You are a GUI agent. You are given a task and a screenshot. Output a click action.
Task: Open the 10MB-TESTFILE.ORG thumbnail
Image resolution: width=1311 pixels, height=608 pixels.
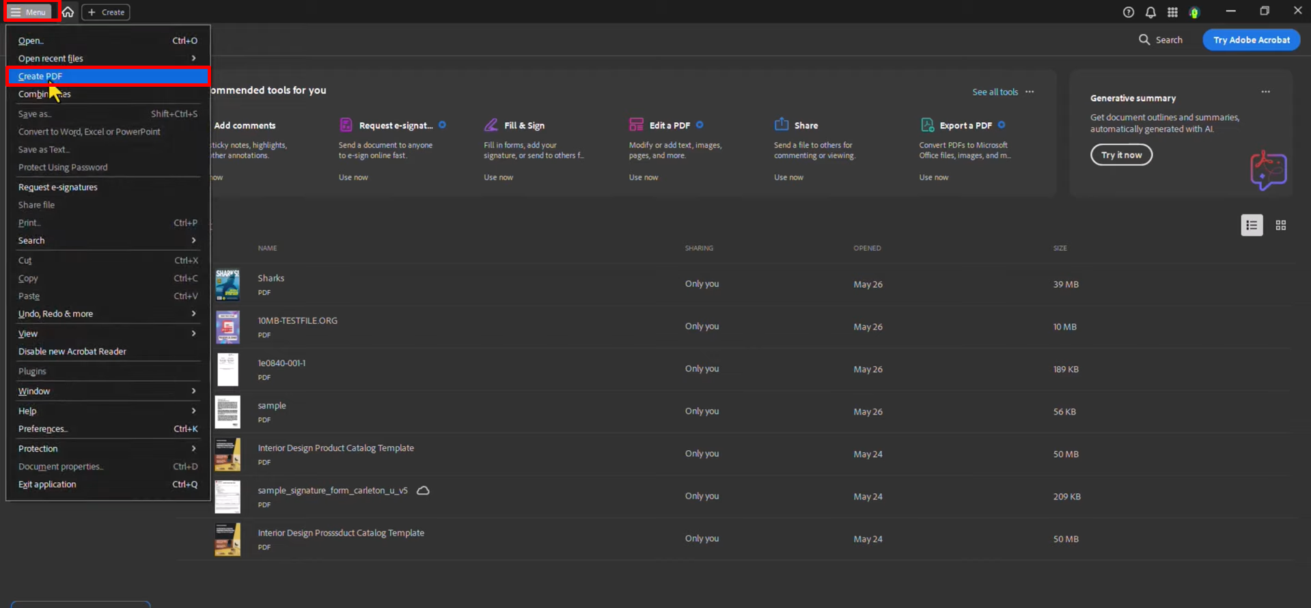click(x=227, y=327)
